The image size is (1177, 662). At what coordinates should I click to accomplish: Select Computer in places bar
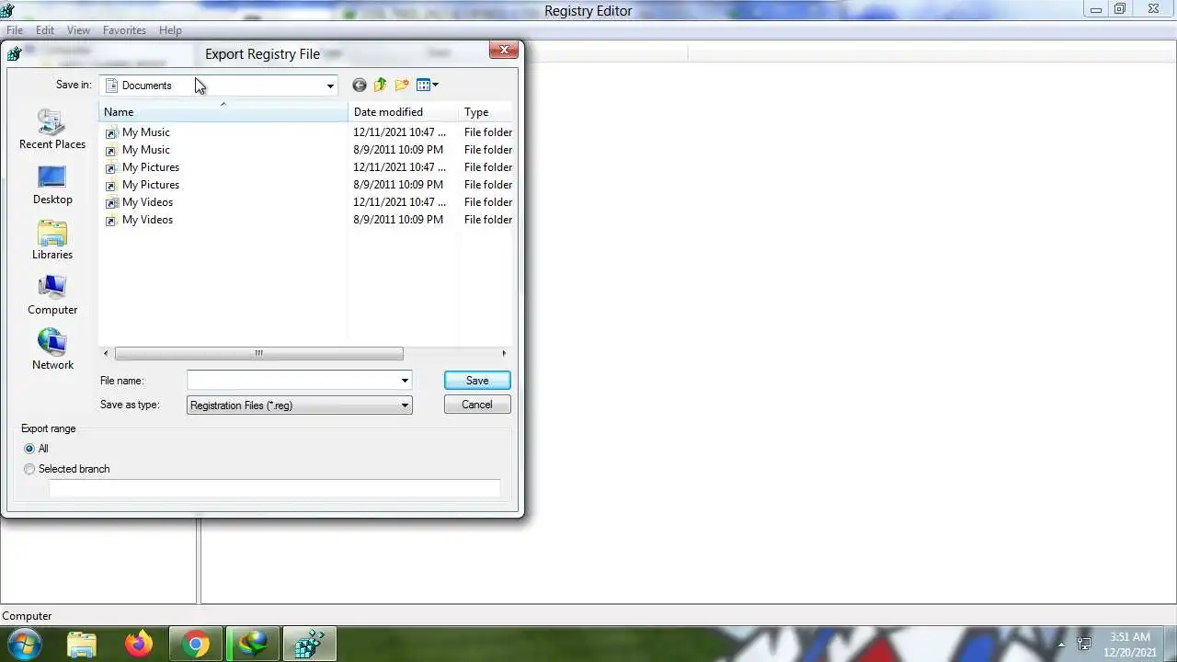(x=52, y=295)
